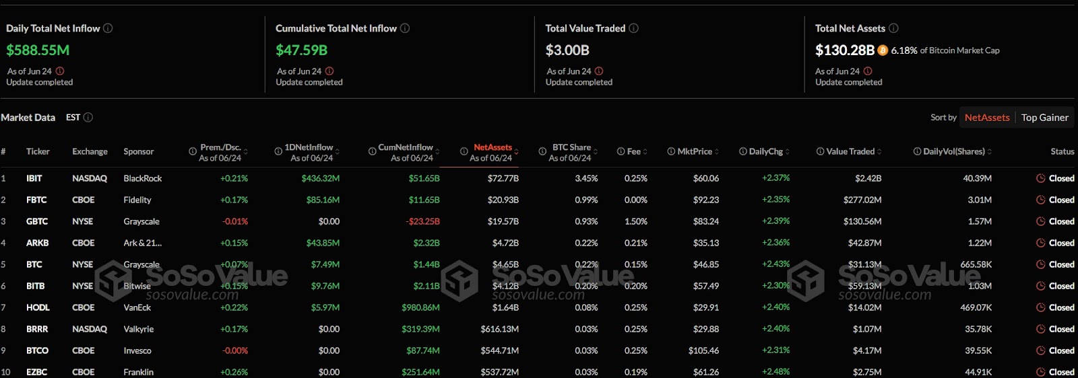
Task: Click info icon before BTC Share column header
Action: [x=542, y=151]
